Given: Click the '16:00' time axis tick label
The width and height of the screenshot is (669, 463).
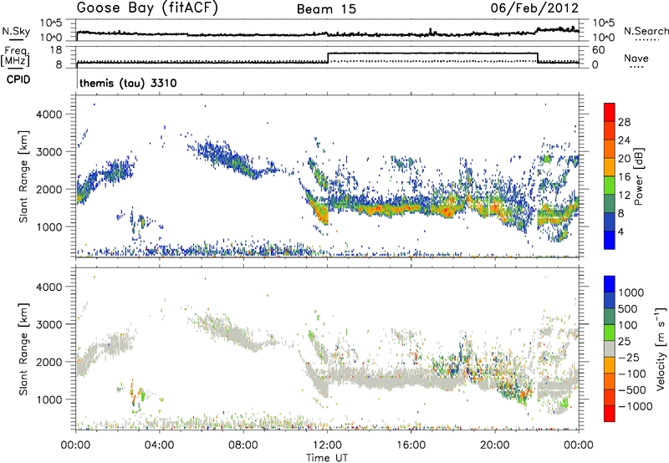Looking at the screenshot, I should (x=411, y=445).
